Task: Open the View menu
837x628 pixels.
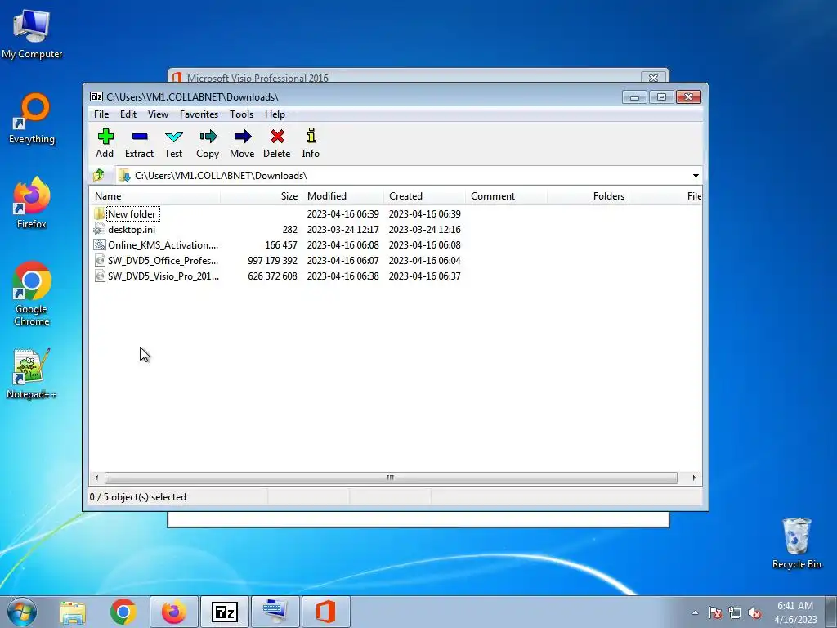Action: (158, 114)
